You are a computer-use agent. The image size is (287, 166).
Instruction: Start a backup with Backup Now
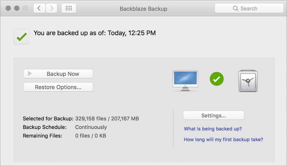point(58,74)
